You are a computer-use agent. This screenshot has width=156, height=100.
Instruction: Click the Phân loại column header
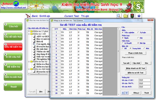81,29
